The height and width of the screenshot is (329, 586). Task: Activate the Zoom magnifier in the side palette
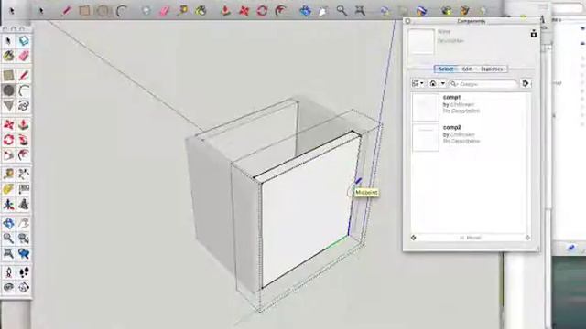tap(8, 238)
